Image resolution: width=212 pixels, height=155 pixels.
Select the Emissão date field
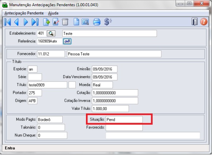click(105, 69)
